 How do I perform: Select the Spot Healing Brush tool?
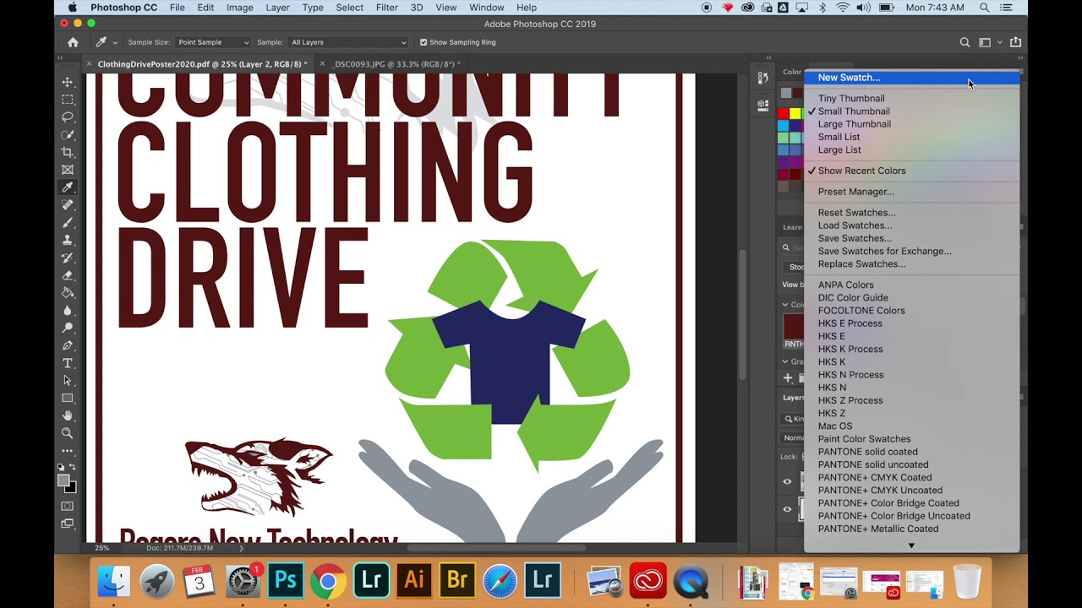tap(68, 205)
